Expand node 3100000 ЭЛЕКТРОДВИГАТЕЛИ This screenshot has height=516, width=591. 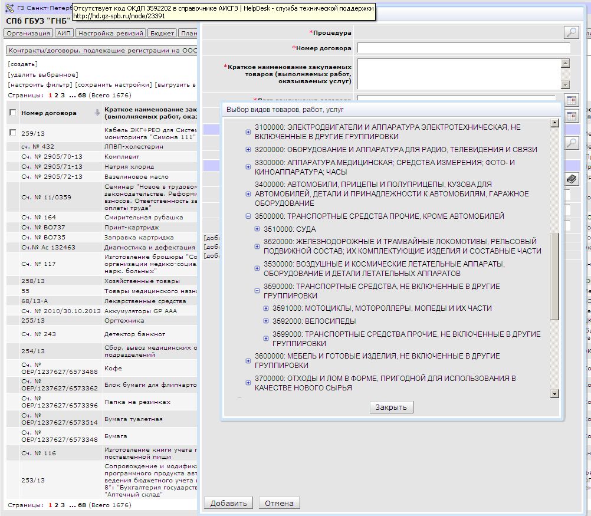pos(248,132)
